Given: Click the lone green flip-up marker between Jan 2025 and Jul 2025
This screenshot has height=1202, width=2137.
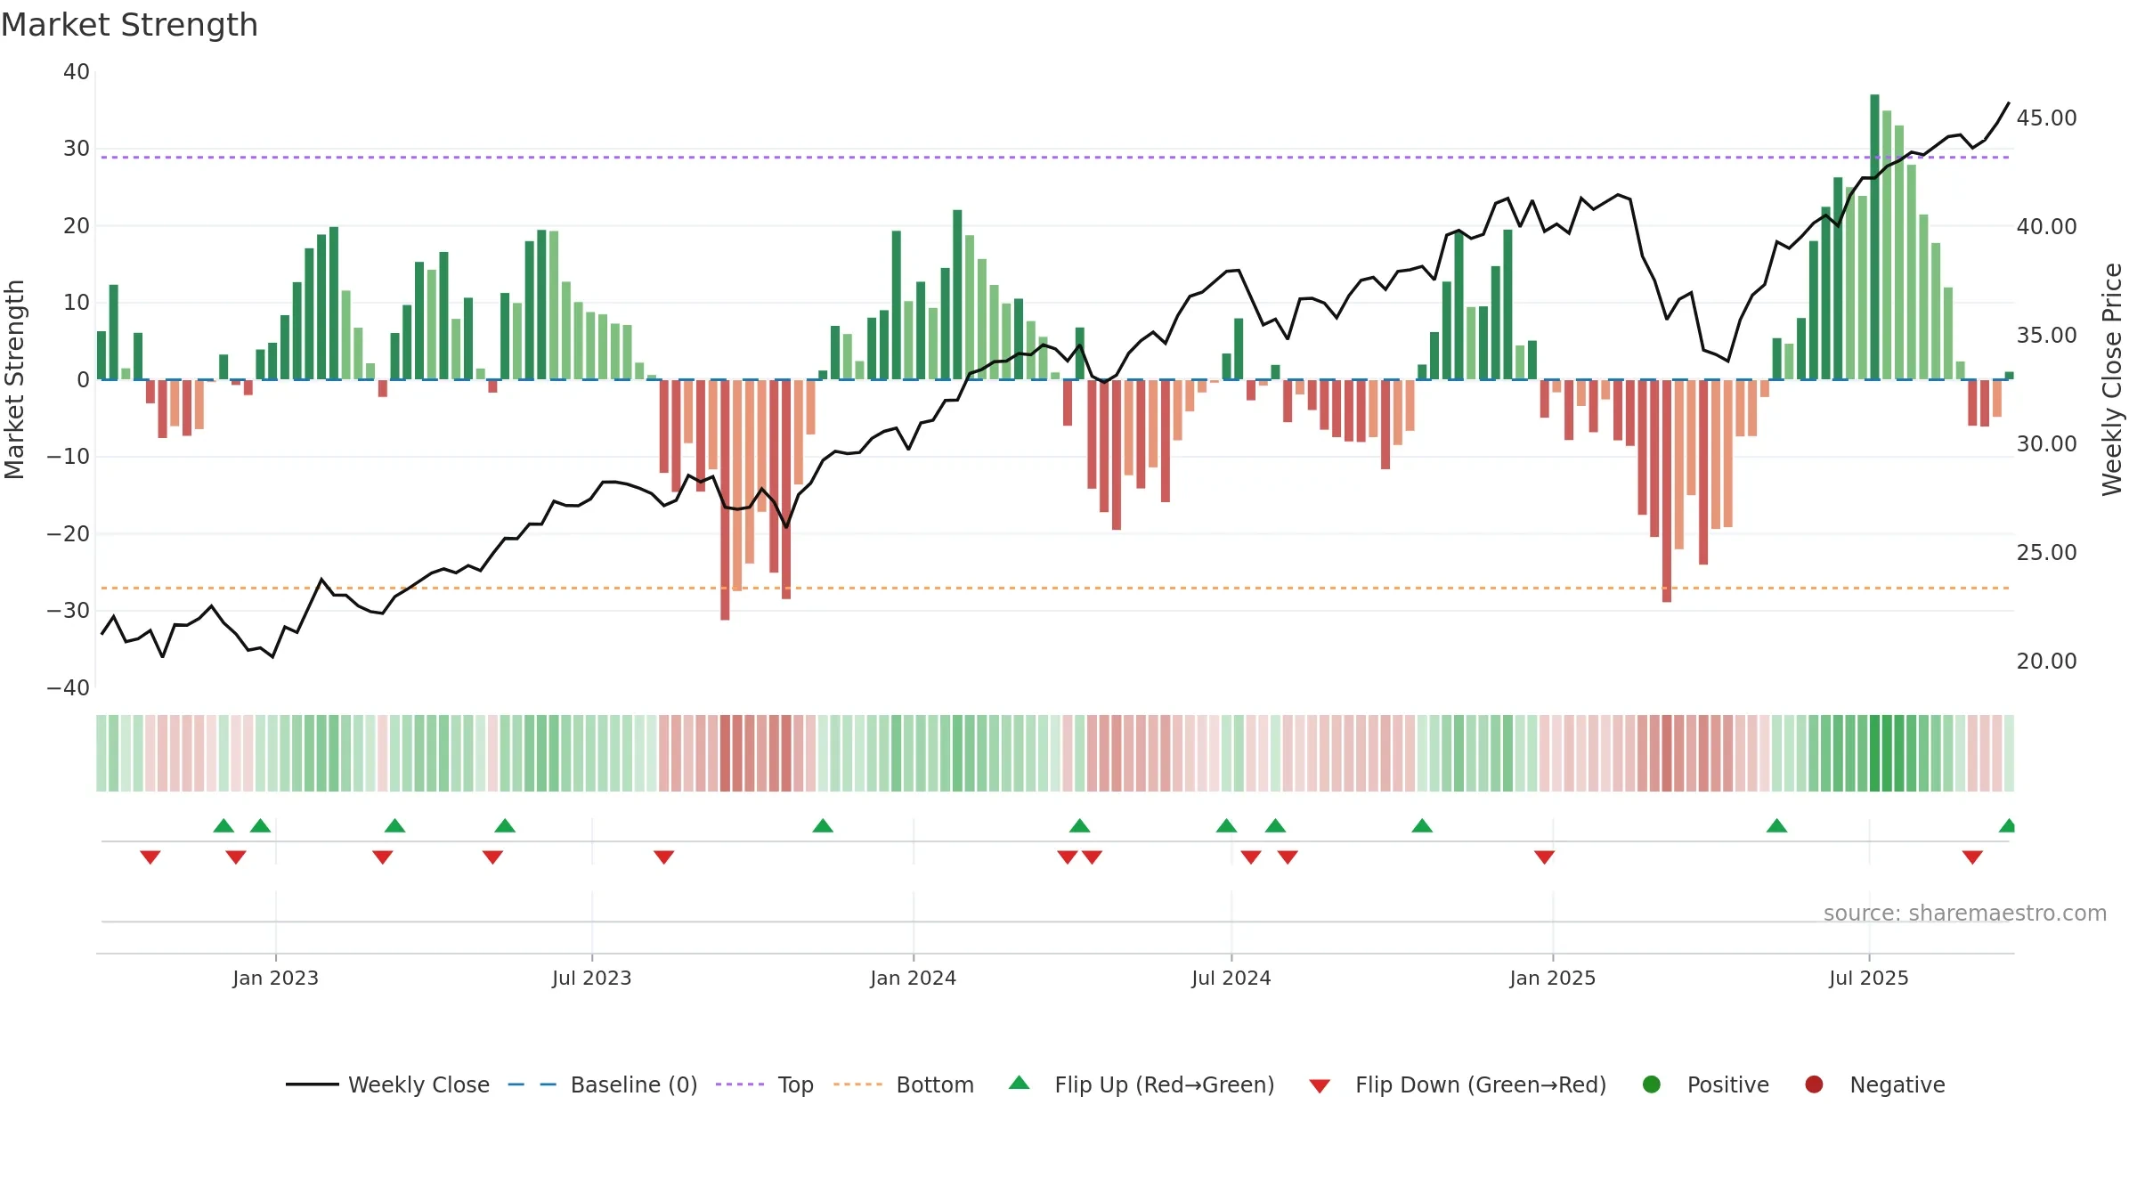Looking at the screenshot, I should click(1776, 825).
